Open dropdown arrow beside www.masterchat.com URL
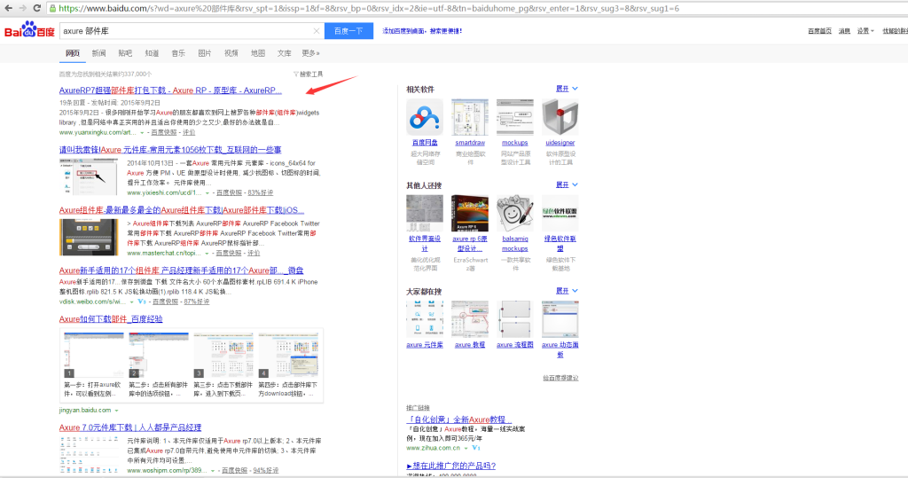 [x=207, y=254]
